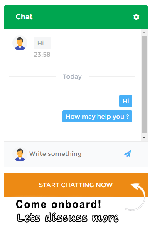Click the scrollbar down arrow
This screenshot has width=155, height=230.
(144, 137)
